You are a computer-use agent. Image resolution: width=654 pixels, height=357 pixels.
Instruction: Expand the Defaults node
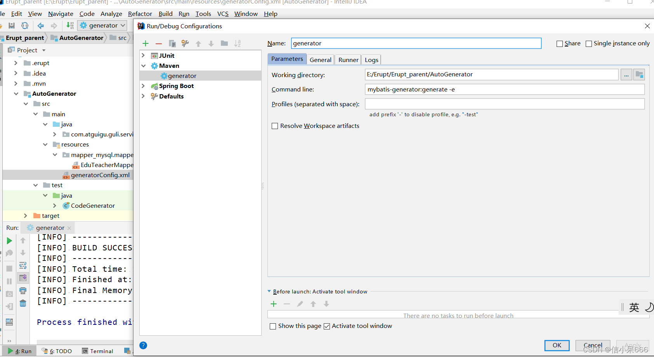(x=143, y=96)
